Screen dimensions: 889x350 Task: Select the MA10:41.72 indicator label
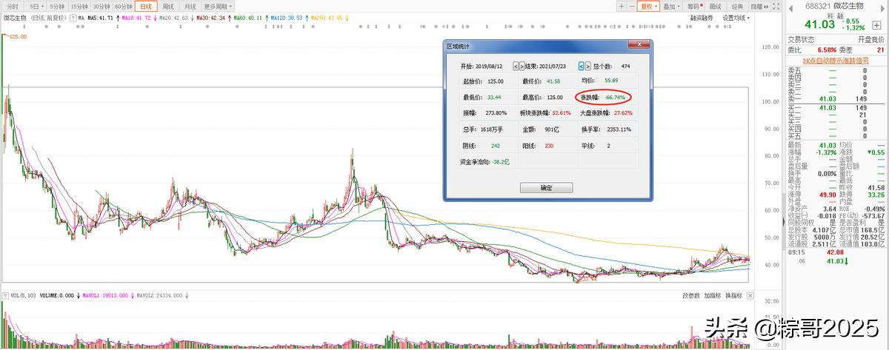(x=136, y=16)
